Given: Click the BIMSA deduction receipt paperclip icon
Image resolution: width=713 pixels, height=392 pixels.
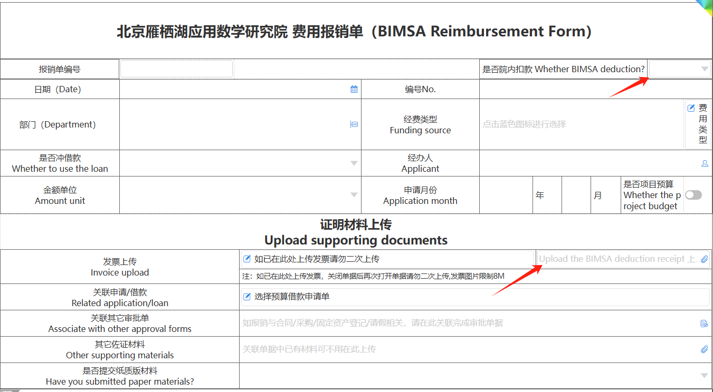Looking at the screenshot, I should [704, 259].
